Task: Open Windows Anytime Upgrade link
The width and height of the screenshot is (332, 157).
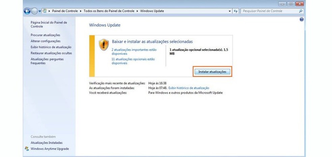Action: coord(50,149)
